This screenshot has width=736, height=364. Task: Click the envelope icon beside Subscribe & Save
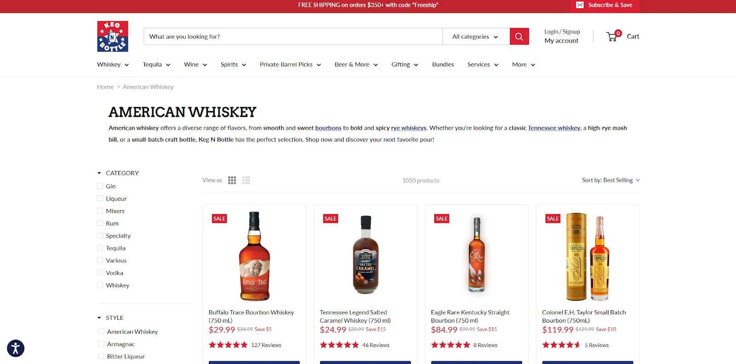pyautogui.click(x=580, y=5)
